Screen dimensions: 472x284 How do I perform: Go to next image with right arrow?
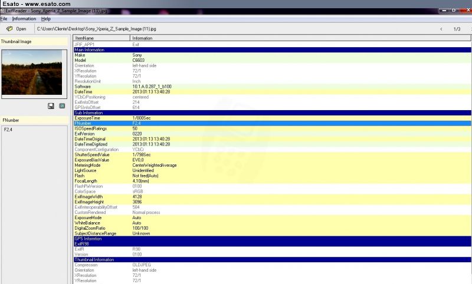click(470, 29)
